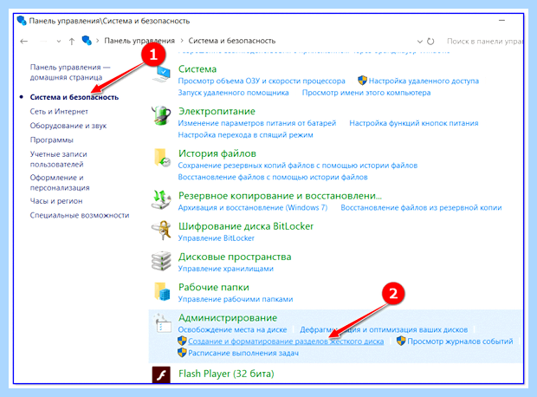Screen dimensions: 537x397
Task: Expand address bar history dropdown
Action: (419, 42)
